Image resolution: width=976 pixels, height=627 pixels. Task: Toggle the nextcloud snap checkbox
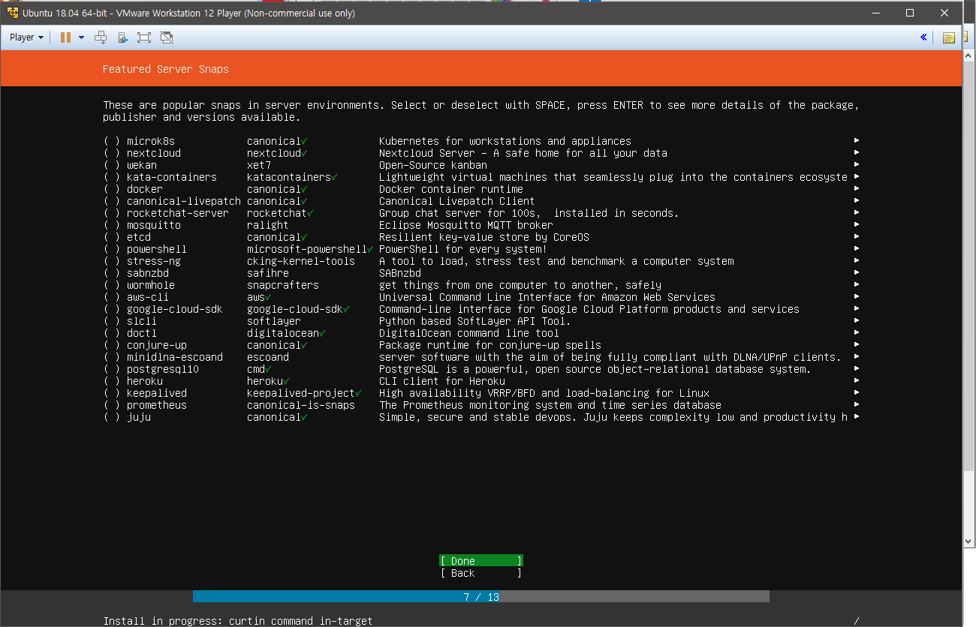(x=112, y=153)
